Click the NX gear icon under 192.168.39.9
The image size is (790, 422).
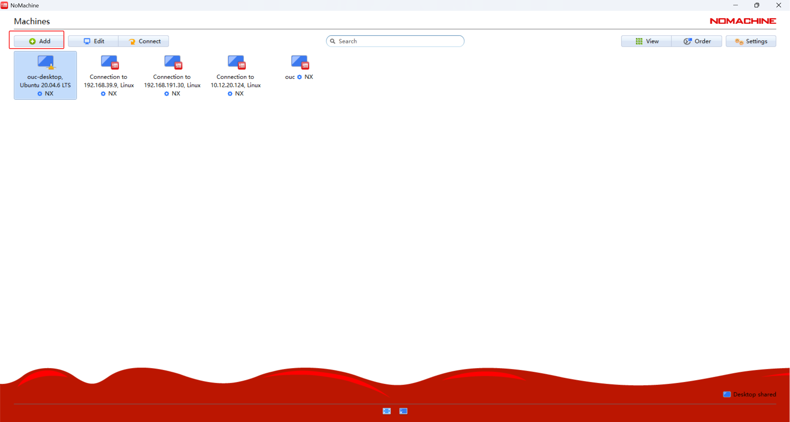pyautogui.click(x=103, y=93)
